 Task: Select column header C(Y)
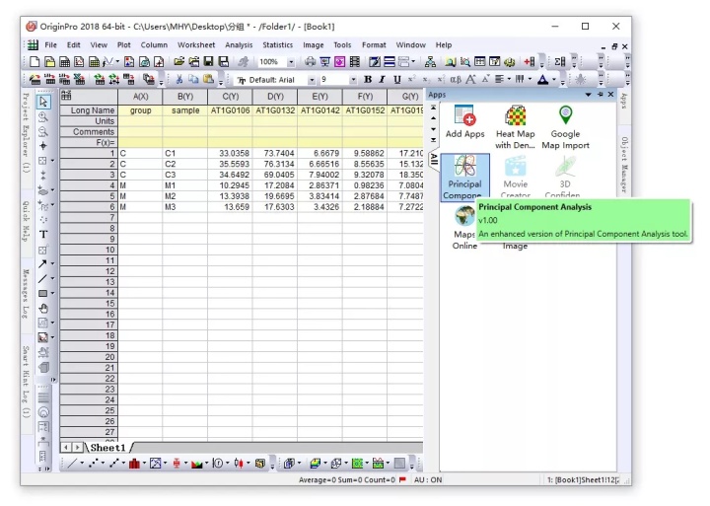coord(231,96)
